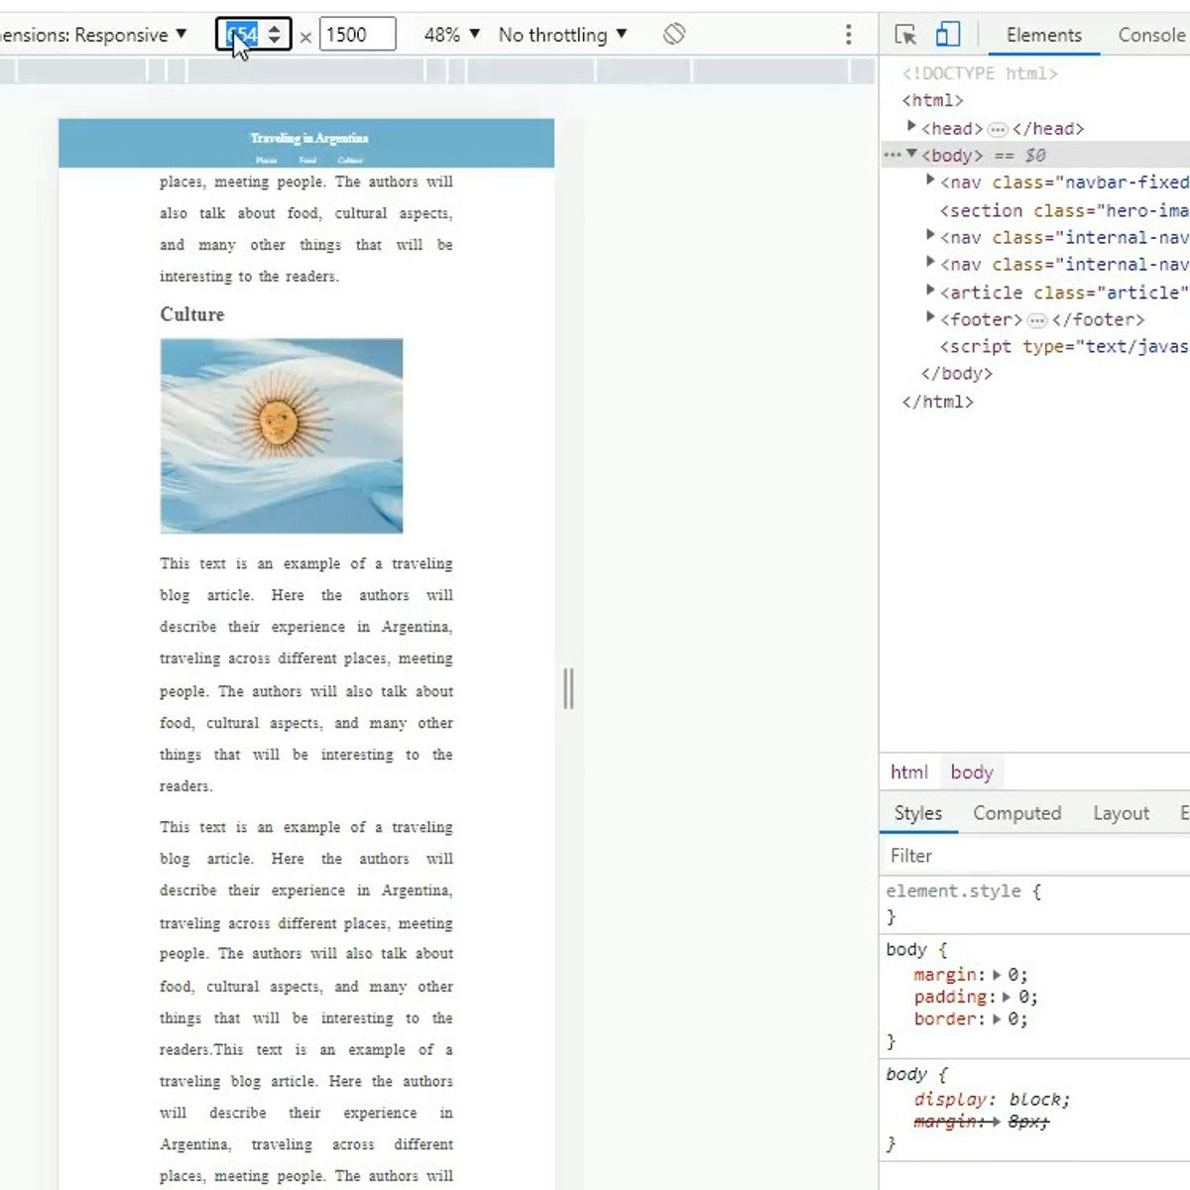The image size is (1190, 1190).
Task: Toggle the device orientation rotate control
Action: (x=674, y=33)
